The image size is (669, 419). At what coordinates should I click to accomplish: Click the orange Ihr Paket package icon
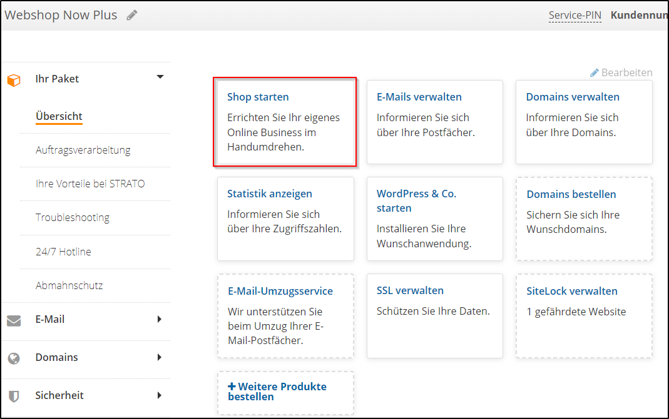(14, 79)
